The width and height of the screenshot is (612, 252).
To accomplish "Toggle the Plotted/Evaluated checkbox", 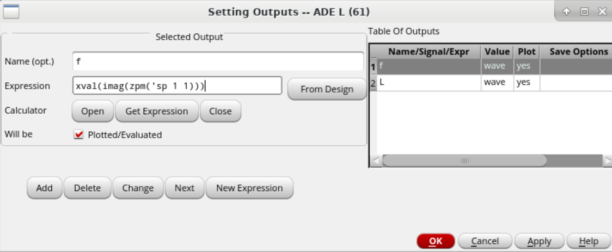I will (78, 134).
